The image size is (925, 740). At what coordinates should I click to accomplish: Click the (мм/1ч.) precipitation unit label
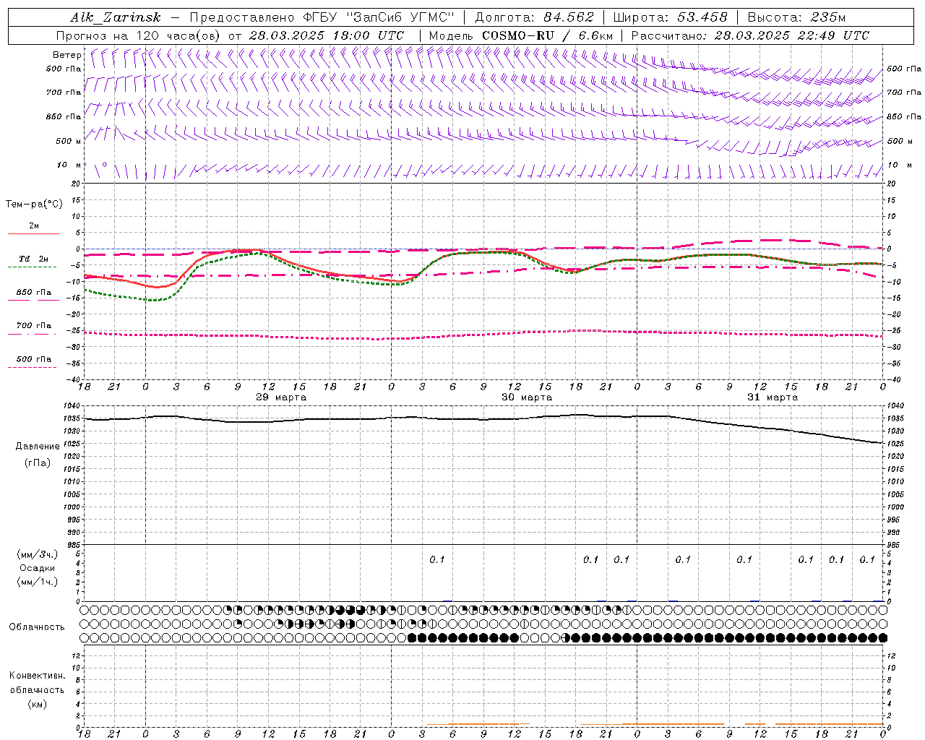(x=38, y=582)
